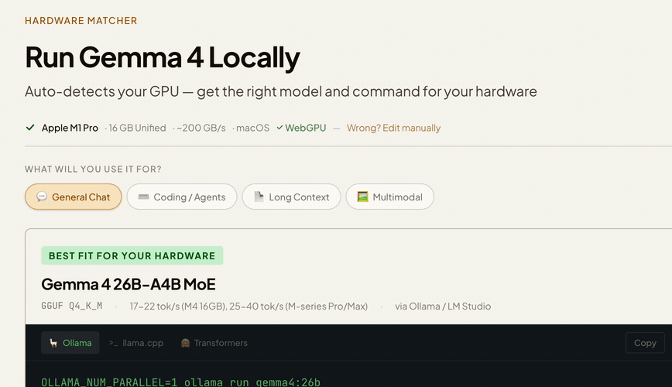Click the Apple M1 Pro detected GPU text

click(70, 128)
